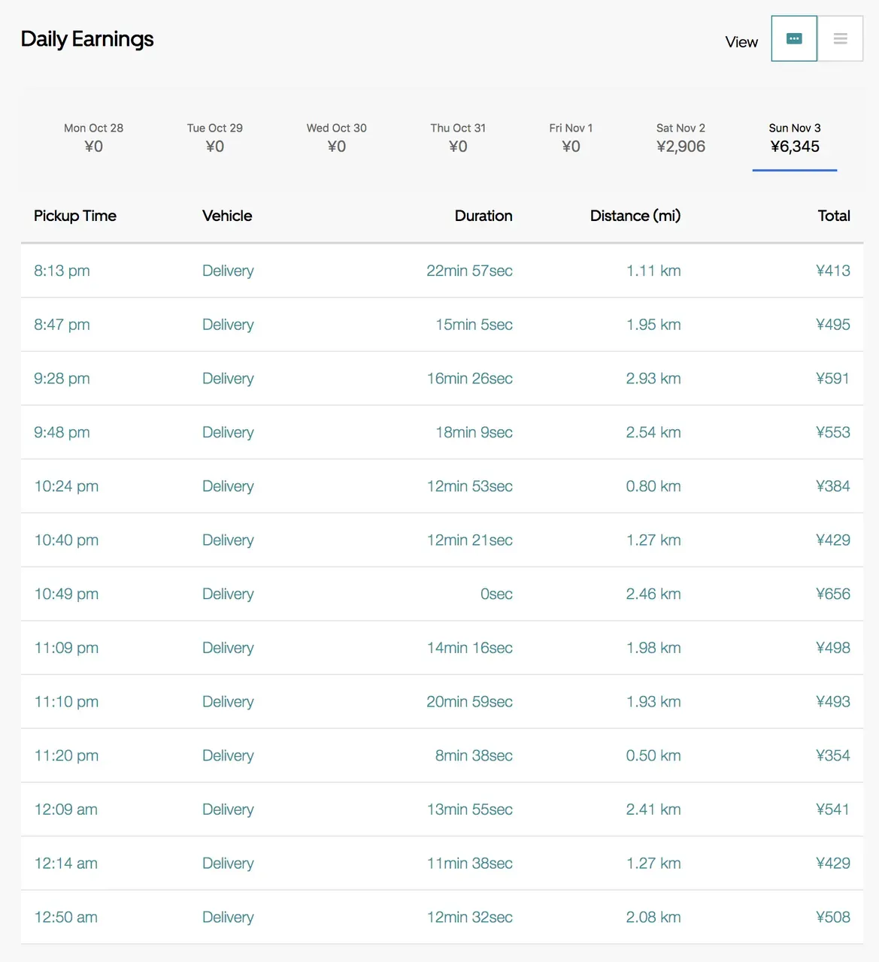Click the ¥508 total on the last row

click(832, 917)
